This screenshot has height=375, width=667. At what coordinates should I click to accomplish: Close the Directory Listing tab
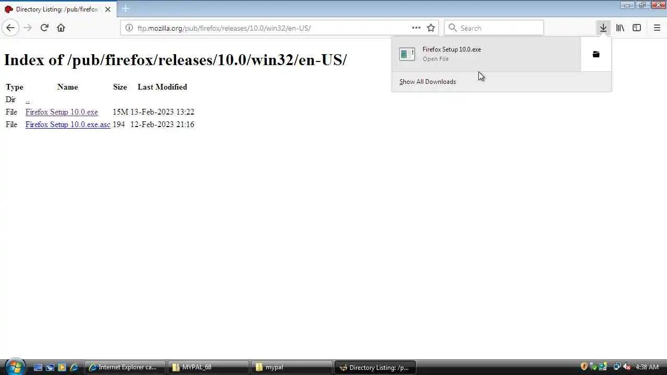point(108,9)
